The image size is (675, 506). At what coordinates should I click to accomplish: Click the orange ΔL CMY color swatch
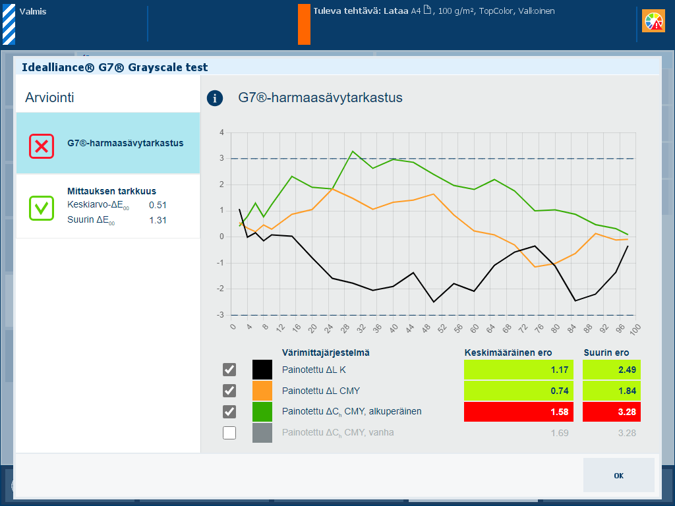coord(262,391)
